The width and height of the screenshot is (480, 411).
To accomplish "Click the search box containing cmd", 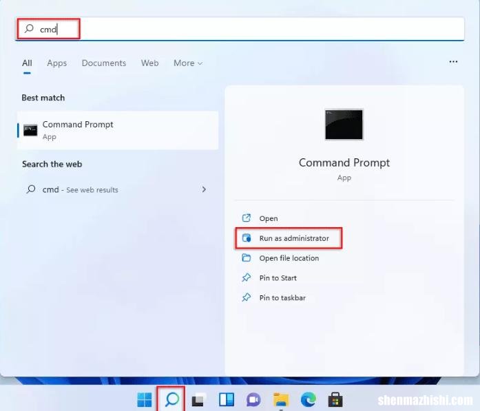I will (x=240, y=29).
